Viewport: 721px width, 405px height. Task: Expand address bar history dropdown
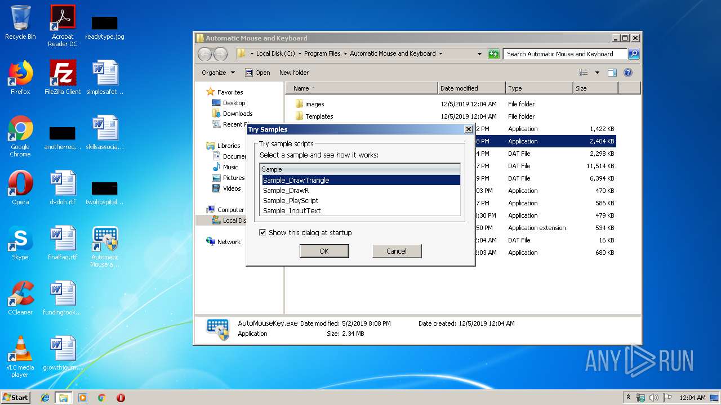(x=479, y=54)
